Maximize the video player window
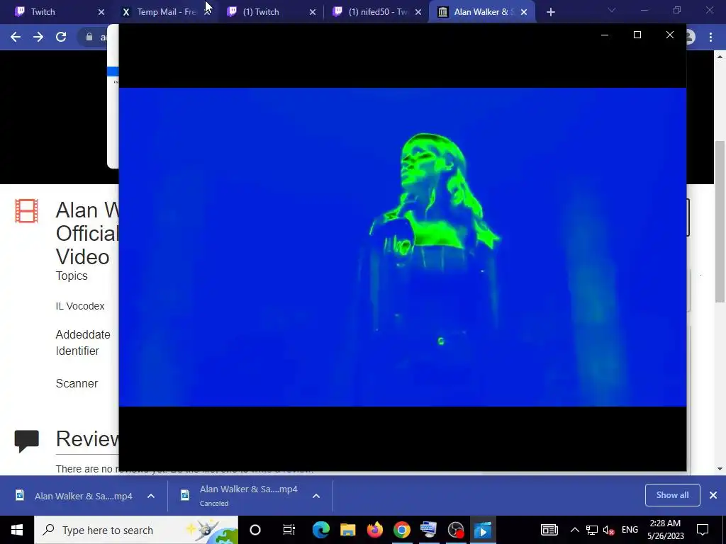The height and width of the screenshot is (544, 726). pyautogui.click(x=637, y=35)
